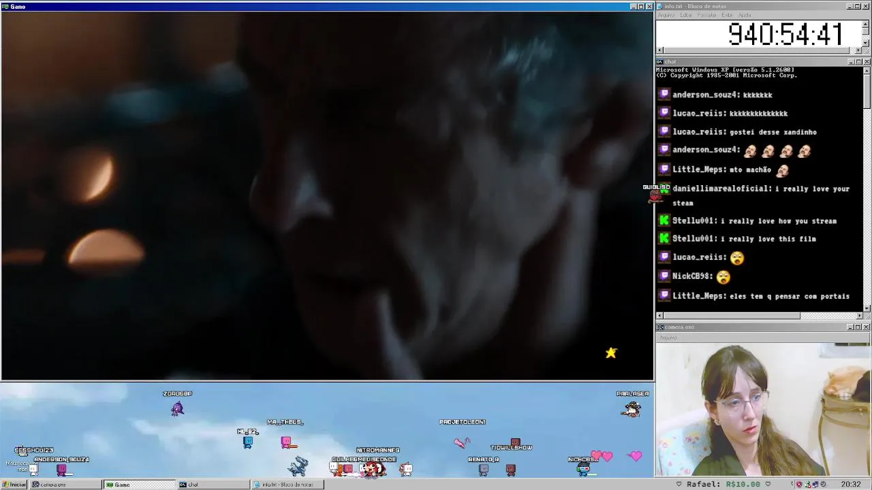
Task: Switch to chat window in the taskbar
Action: pyautogui.click(x=213, y=485)
